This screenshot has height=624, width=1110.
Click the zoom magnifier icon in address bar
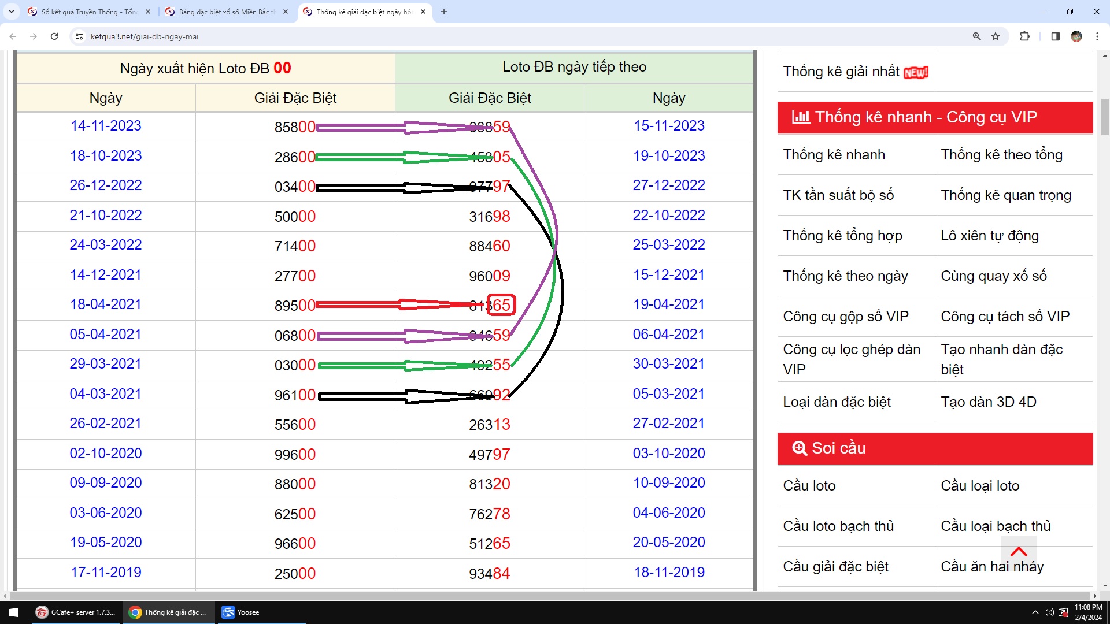pos(976,36)
